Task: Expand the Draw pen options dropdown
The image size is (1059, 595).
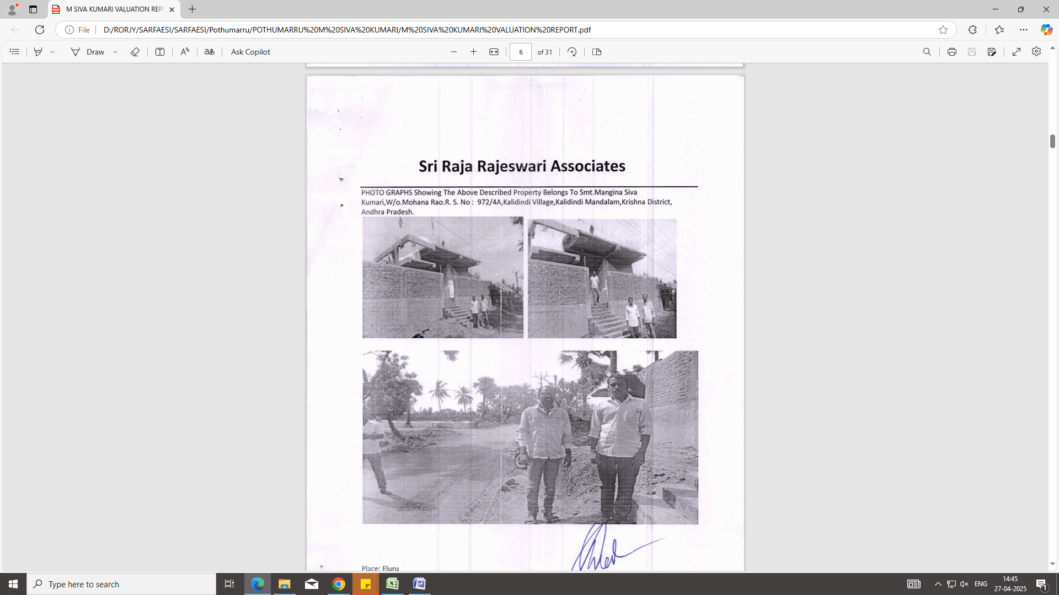Action: pos(115,52)
